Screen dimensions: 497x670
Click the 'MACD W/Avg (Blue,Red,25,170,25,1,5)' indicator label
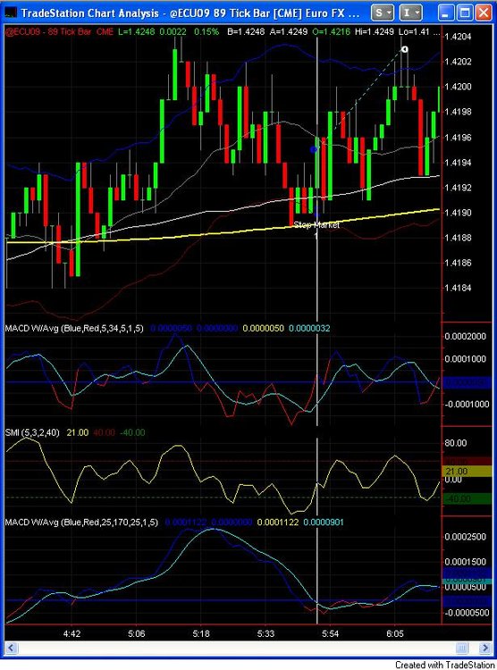tap(81, 523)
